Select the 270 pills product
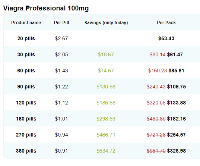 pos(26,135)
